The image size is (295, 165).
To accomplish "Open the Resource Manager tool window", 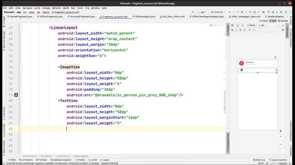I will (x=4, y=41).
